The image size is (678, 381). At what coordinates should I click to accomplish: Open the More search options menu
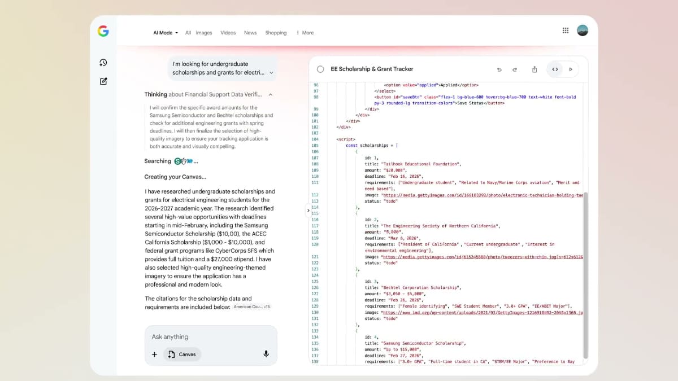click(305, 33)
